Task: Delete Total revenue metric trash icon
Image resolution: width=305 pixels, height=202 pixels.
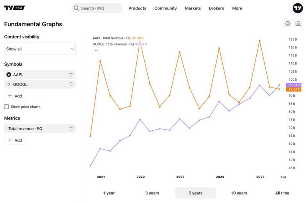Action: point(71,128)
